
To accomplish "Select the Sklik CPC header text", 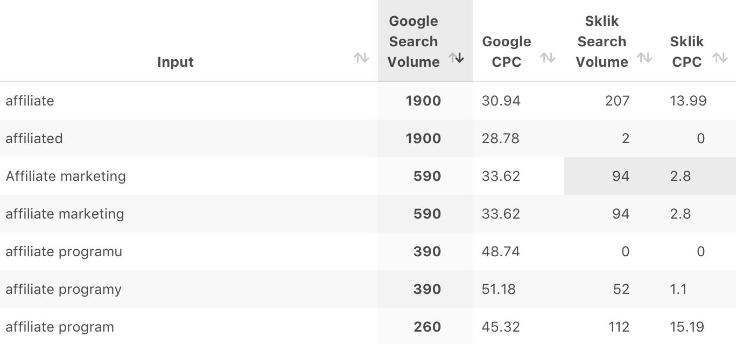I will point(687,52).
